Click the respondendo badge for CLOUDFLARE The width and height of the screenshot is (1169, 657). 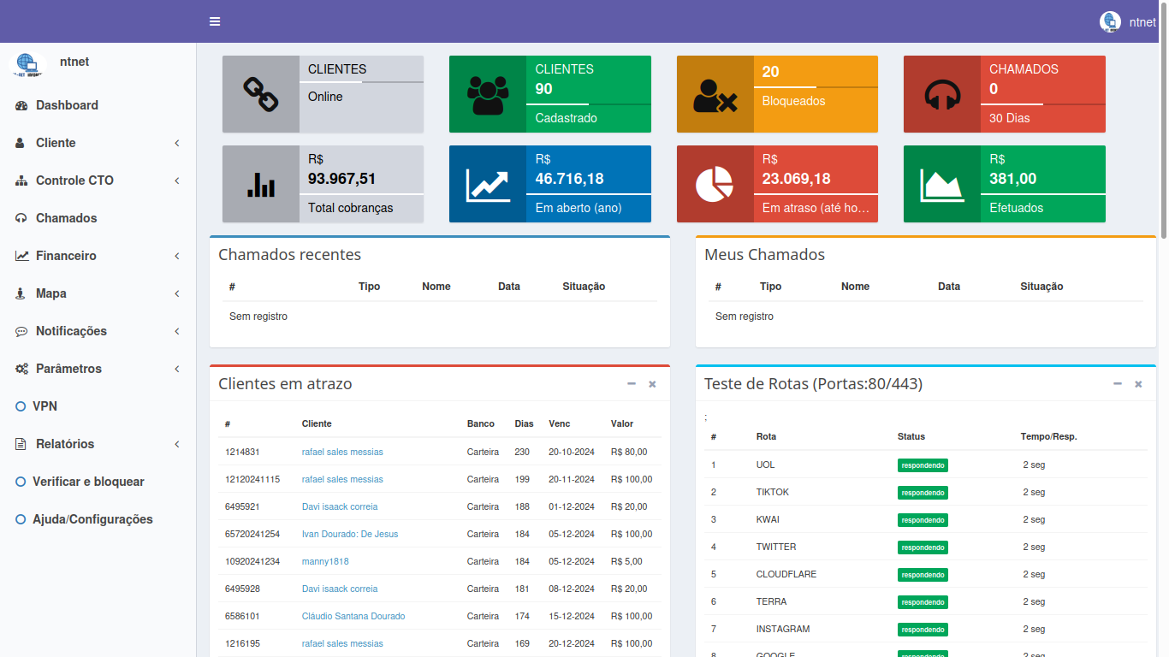[x=923, y=575]
